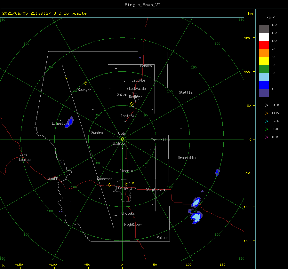The image size is (288, 269).
Task: Click the orange 111V arrow icon
Action: click(264, 113)
